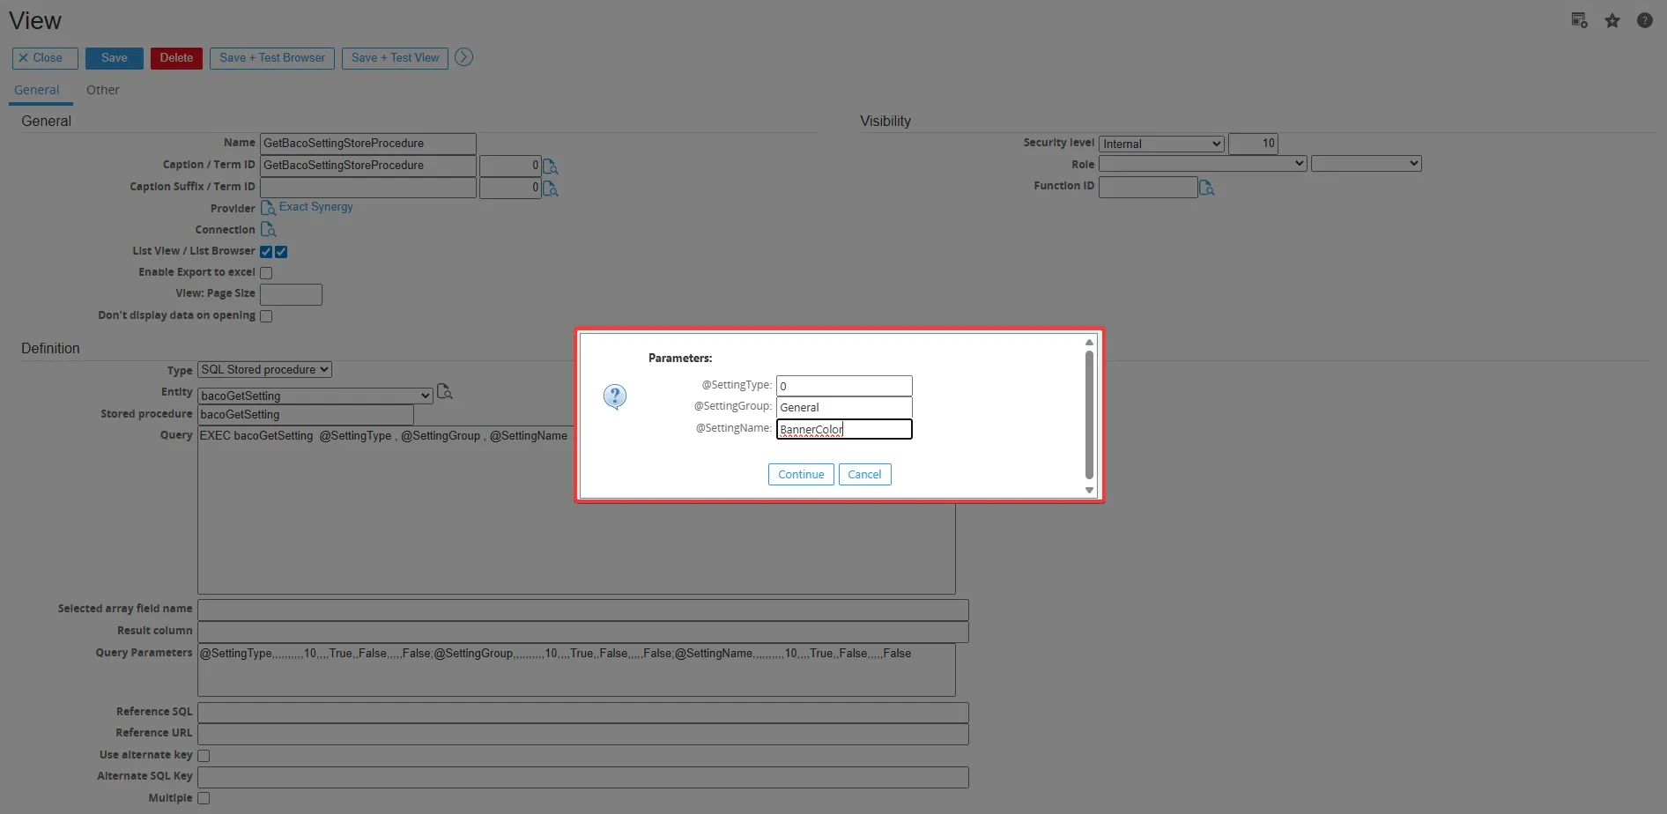Switch to the Other tab
Screen dimensions: 1667x814
pyautogui.click(x=102, y=90)
